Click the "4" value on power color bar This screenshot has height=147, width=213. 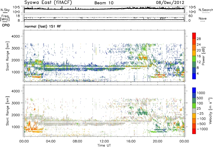point(198,73)
